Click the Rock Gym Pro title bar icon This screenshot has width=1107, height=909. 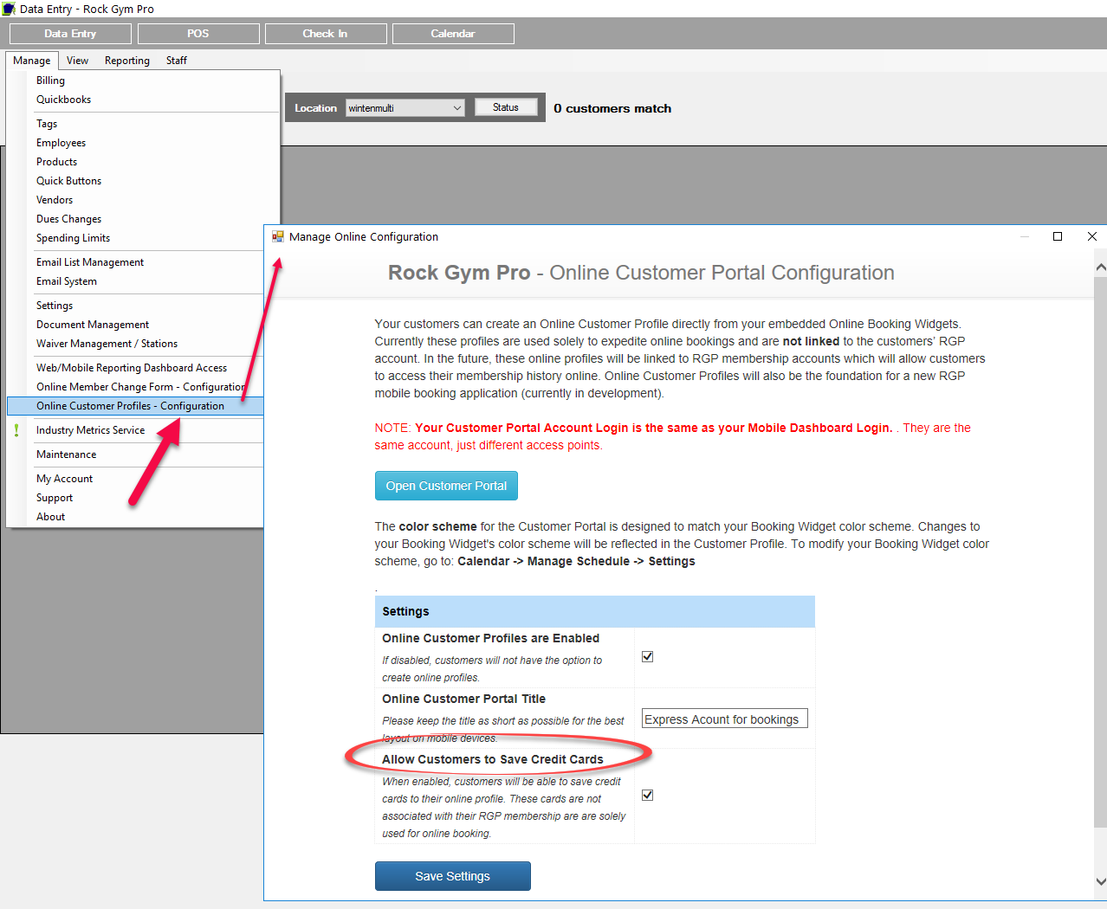tap(9, 9)
